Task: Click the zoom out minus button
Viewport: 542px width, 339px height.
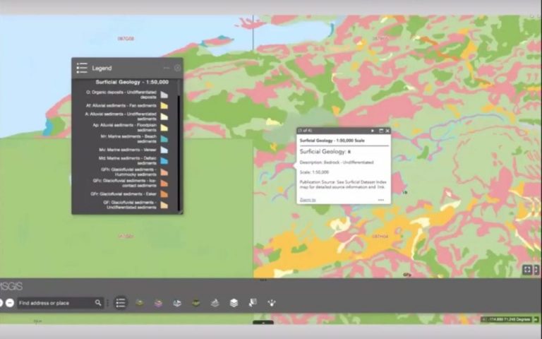Action: [x=10, y=303]
